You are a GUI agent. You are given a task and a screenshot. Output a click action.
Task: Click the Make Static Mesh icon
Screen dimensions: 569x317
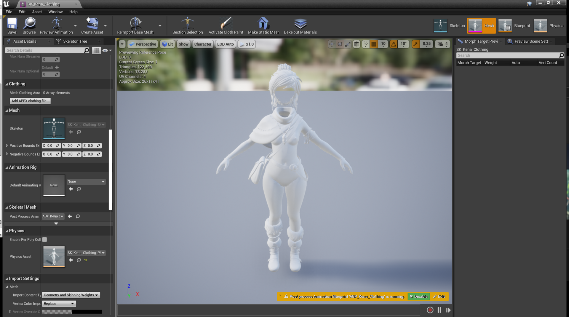click(x=264, y=26)
